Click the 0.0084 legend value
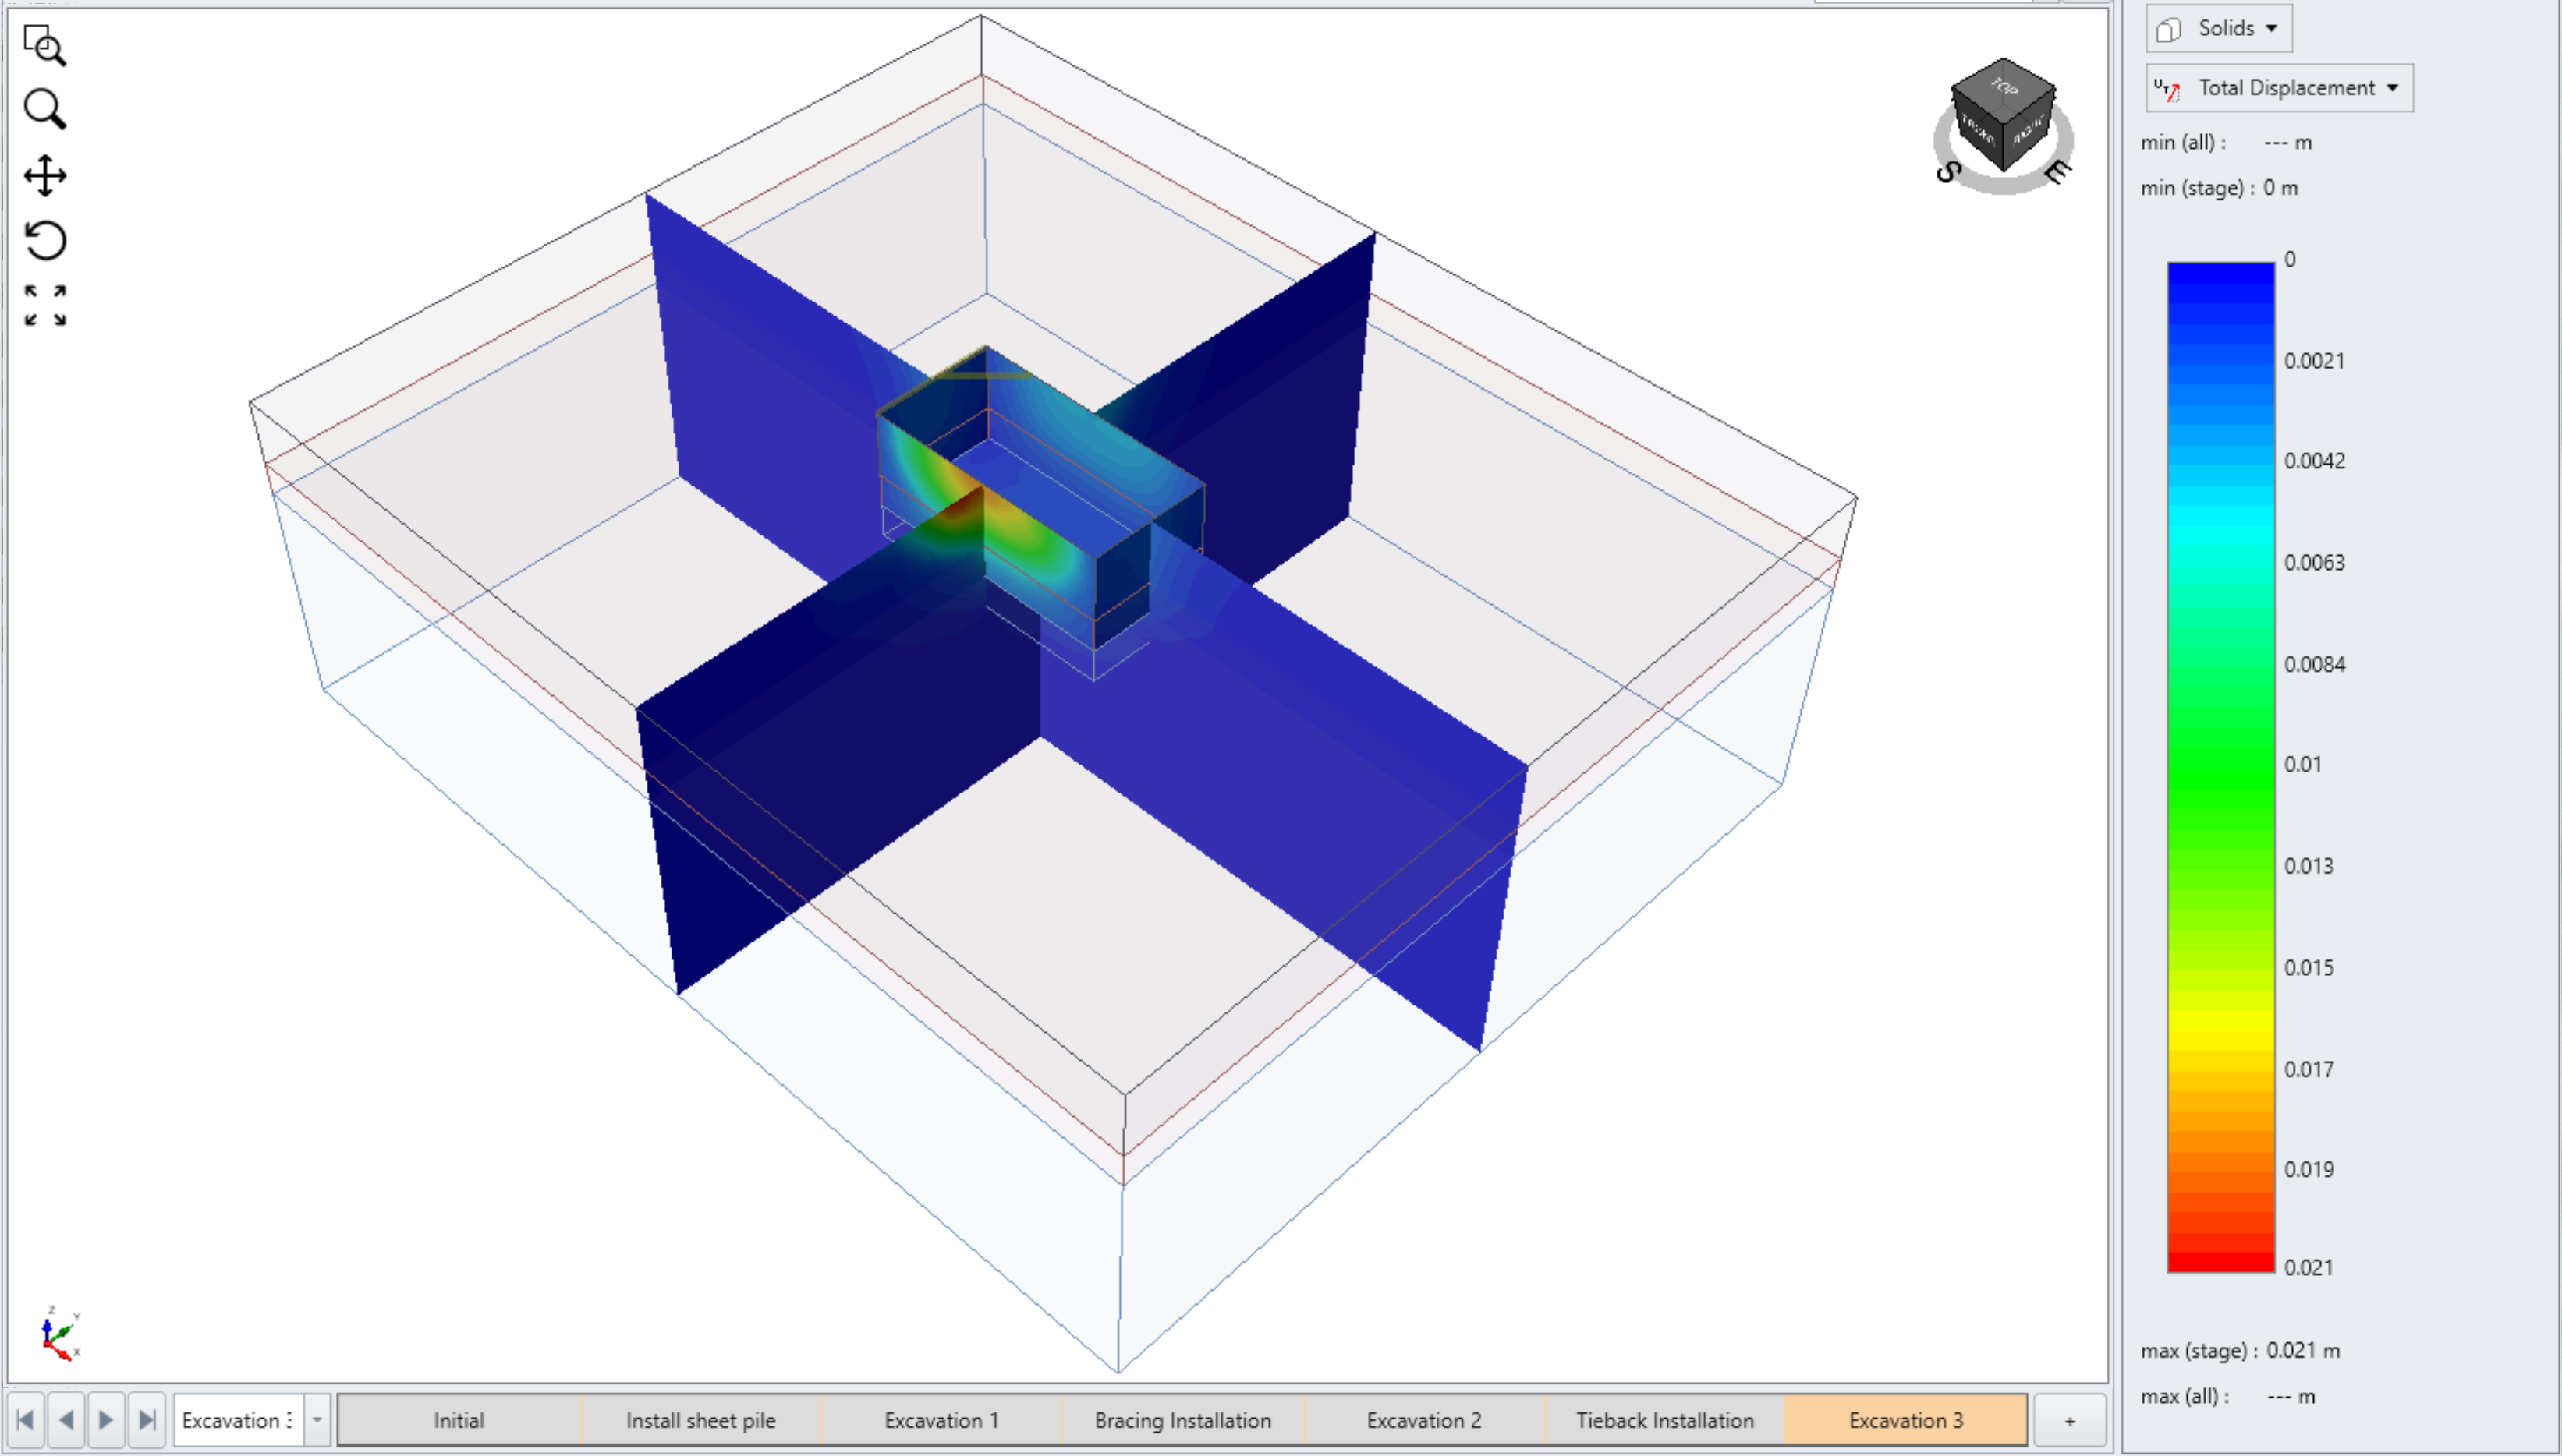Screen dimensions: 2562x1456 click(2314, 664)
